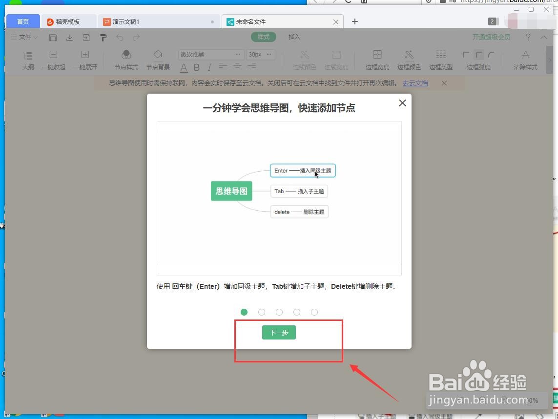
Task: Open the 微软雅黑 font dropdown
Action: point(211,55)
